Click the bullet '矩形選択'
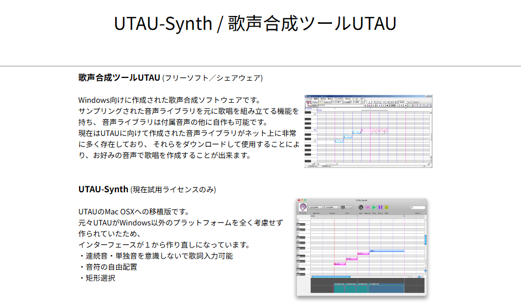 tap(97, 278)
